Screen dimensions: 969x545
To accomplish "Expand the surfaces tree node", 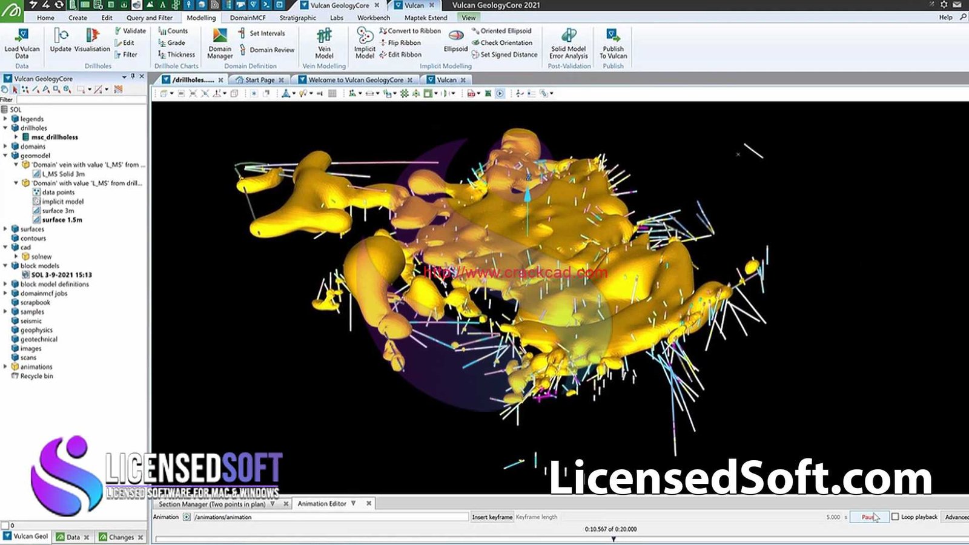I will click(5, 229).
